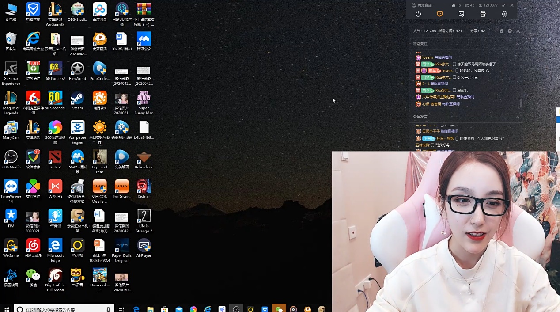Image resolution: width=560 pixels, height=312 pixels.
Task: Select the ManyCam desktop icon
Action: (11, 130)
